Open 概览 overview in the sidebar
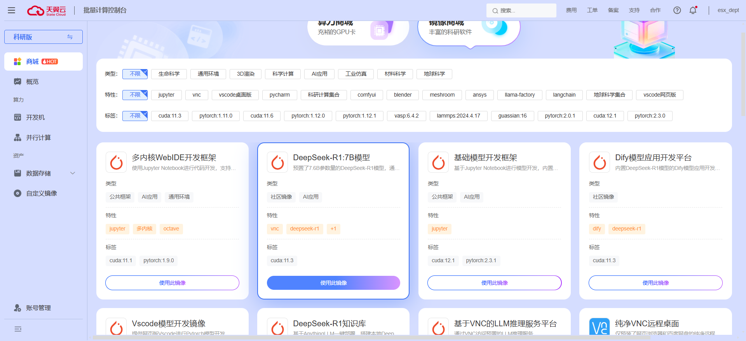The height and width of the screenshot is (341, 746). point(32,82)
